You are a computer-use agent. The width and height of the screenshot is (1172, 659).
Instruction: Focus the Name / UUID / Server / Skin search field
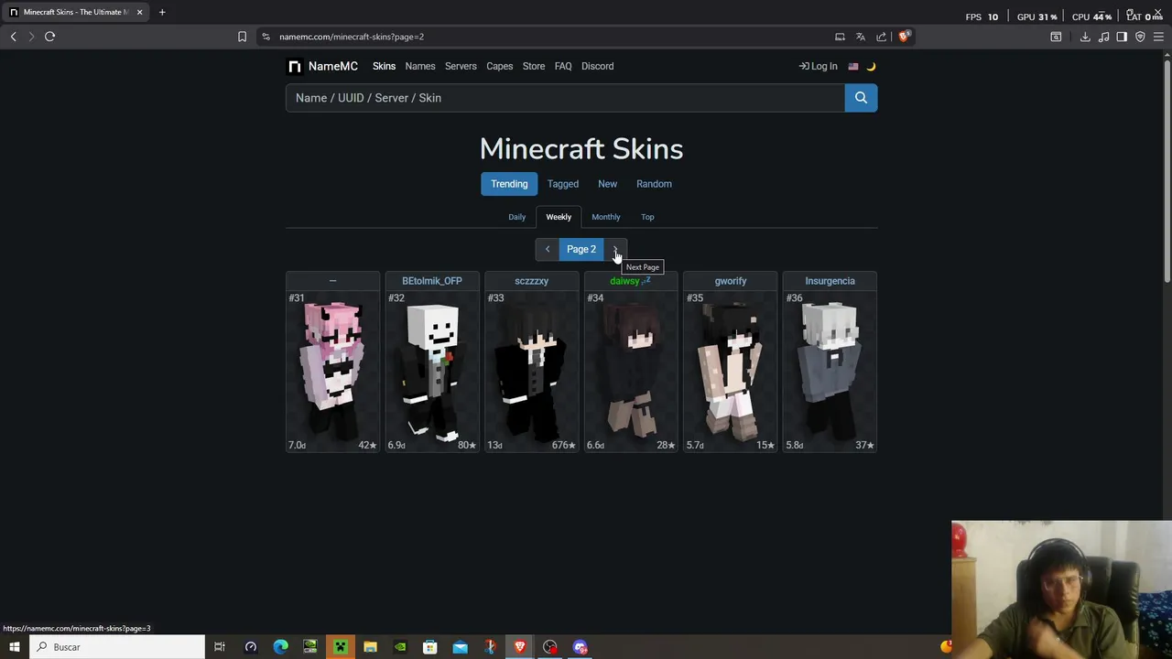tap(565, 98)
